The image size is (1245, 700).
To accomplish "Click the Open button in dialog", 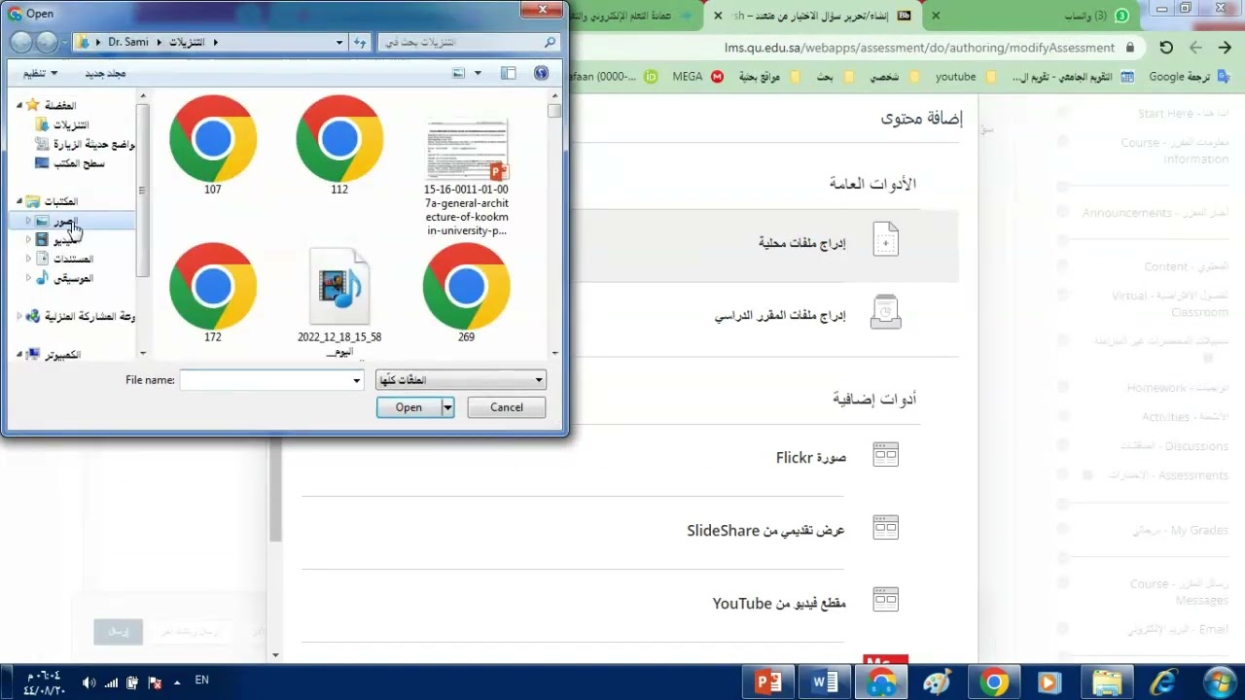I will pos(409,407).
